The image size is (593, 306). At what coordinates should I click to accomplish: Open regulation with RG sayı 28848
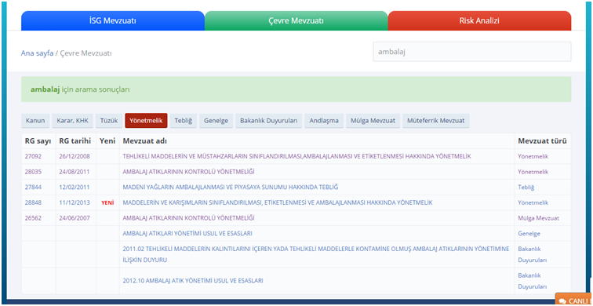click(33, 202)
